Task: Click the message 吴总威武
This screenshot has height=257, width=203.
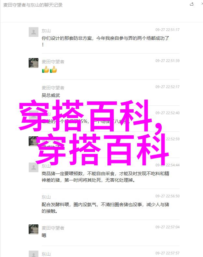Action: pyautogui.click(x=51, y=95)
